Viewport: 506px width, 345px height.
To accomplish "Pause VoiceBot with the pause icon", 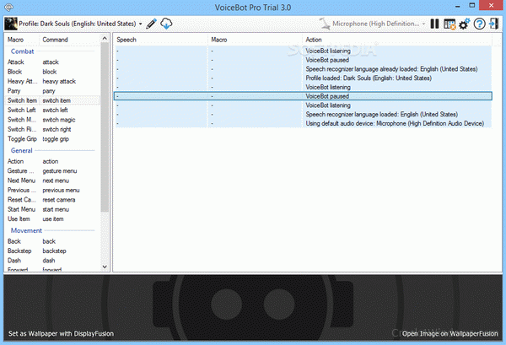I will pyautogui.click(x=434, y=24).
